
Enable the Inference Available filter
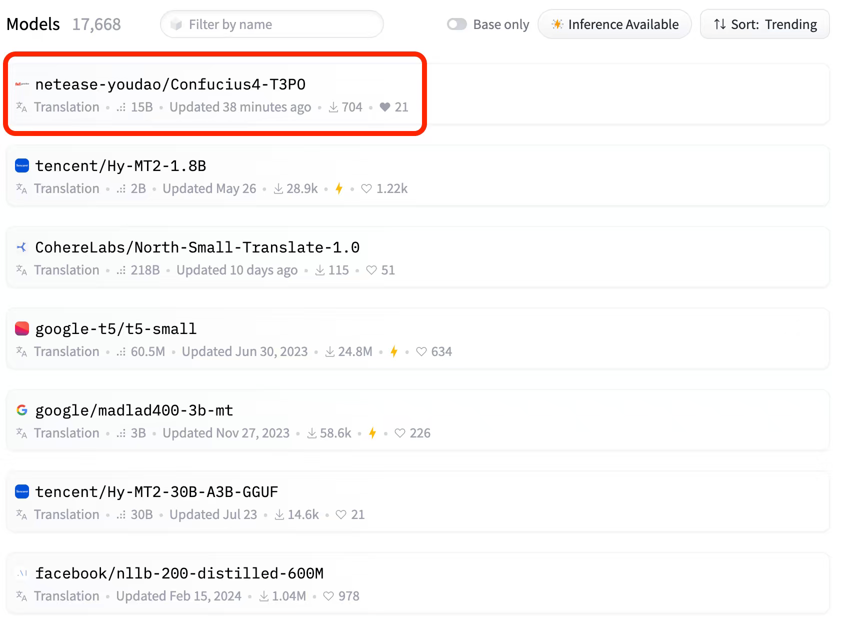tap(614, 24)
